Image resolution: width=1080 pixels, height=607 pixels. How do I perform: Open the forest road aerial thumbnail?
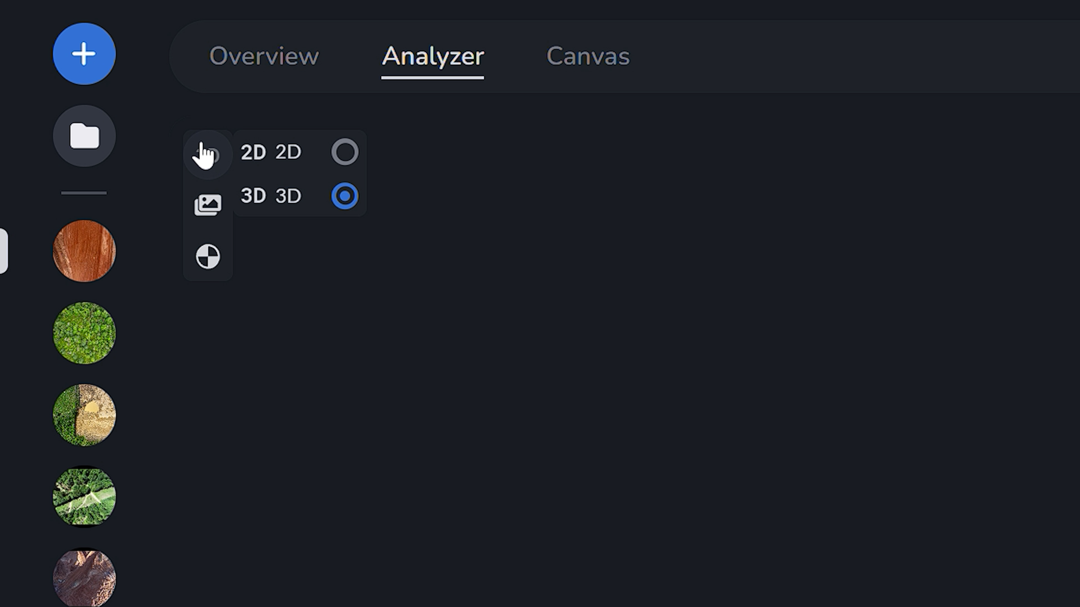(x=84, y=496)
